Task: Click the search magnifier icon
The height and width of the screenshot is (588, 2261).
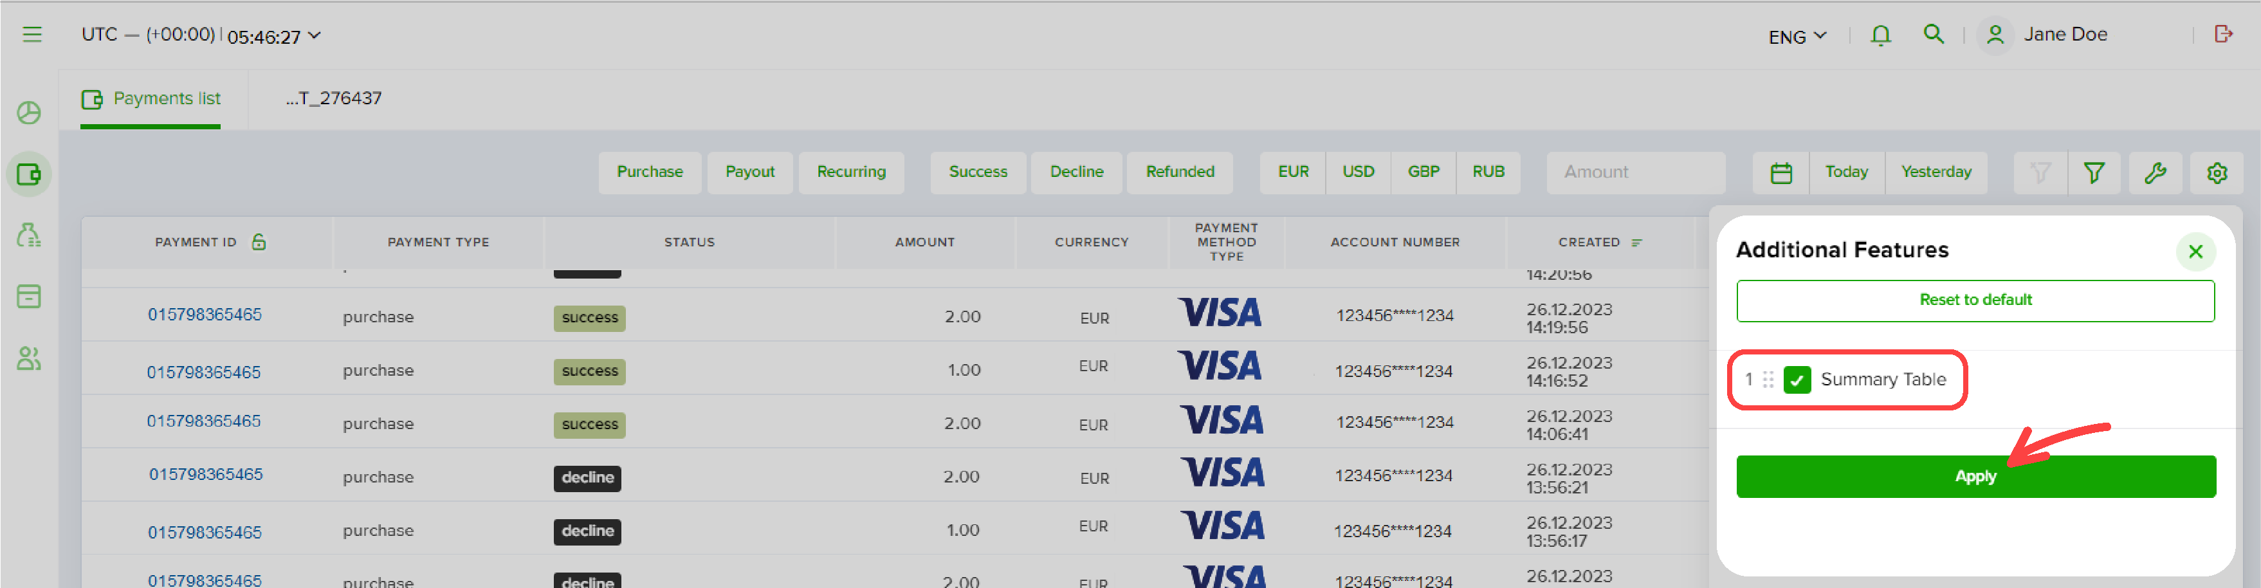Action: [1934, 34]
